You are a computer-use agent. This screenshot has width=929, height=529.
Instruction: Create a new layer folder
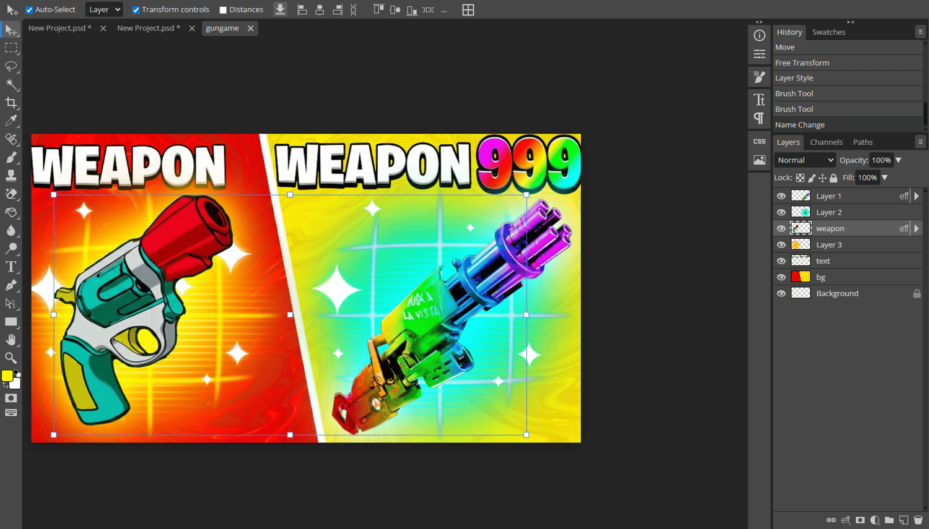point(889,520)
